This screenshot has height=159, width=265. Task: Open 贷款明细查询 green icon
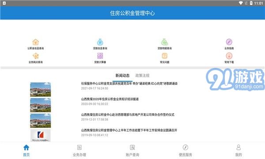[x=164, y=42]
